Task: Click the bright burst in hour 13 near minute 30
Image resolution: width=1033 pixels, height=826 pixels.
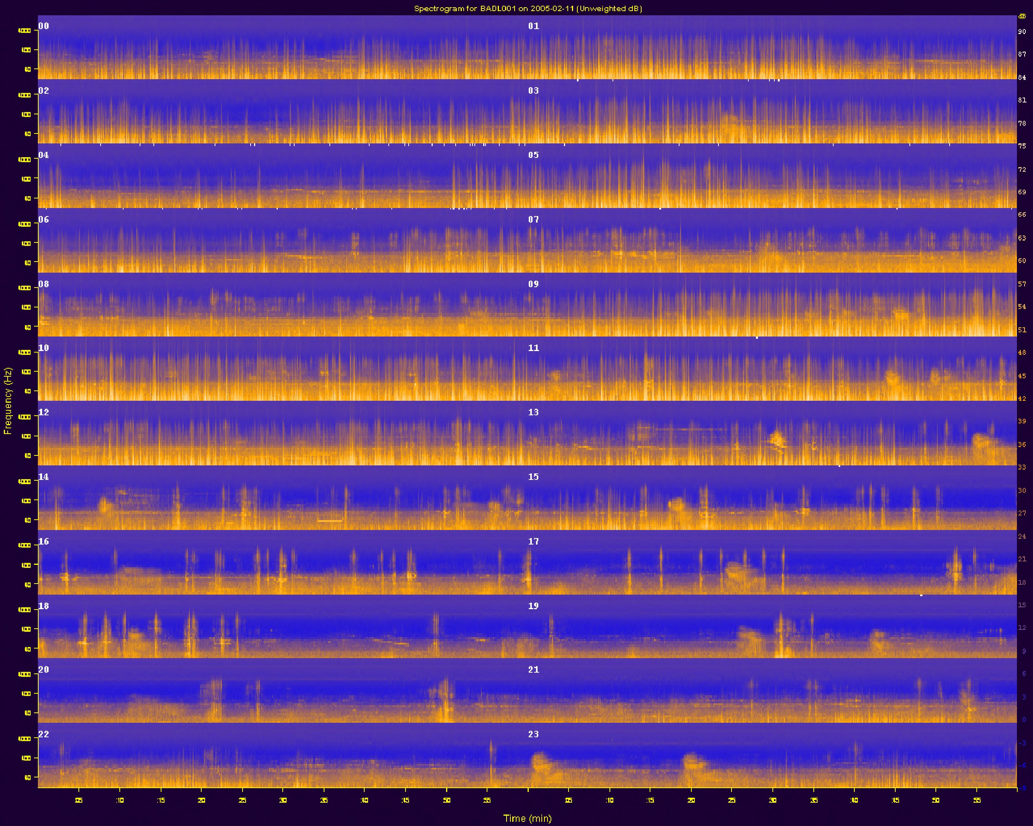Action: tap(776, 439)
